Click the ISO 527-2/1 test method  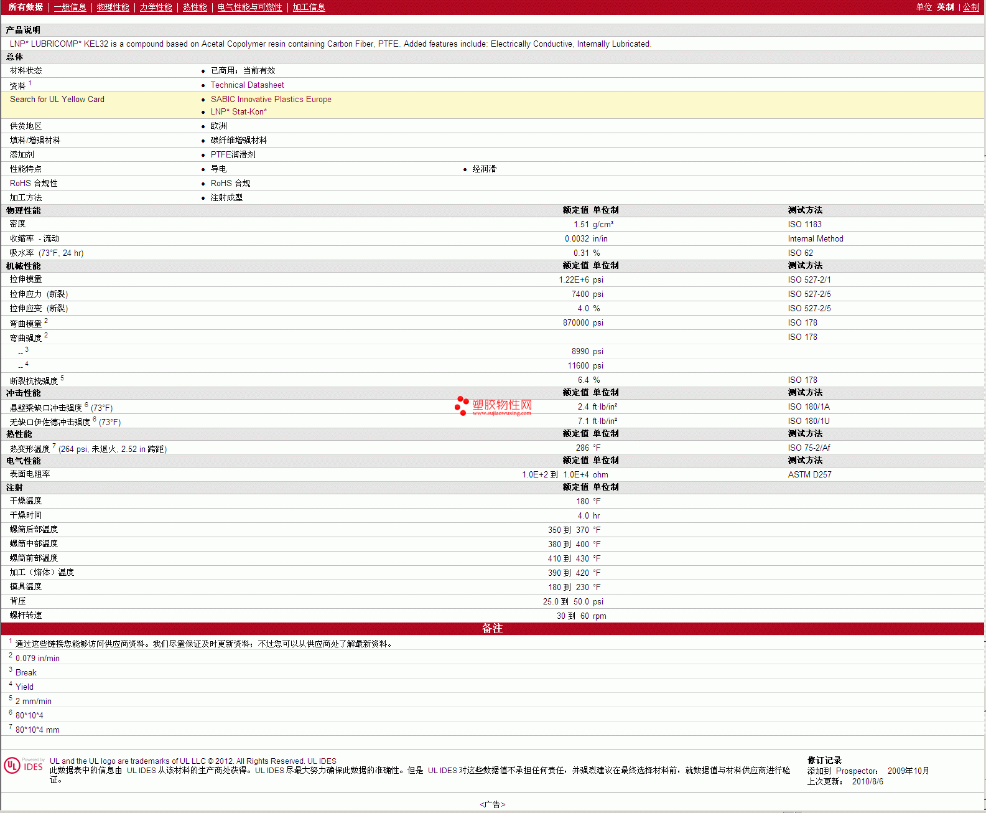(809, 280)
